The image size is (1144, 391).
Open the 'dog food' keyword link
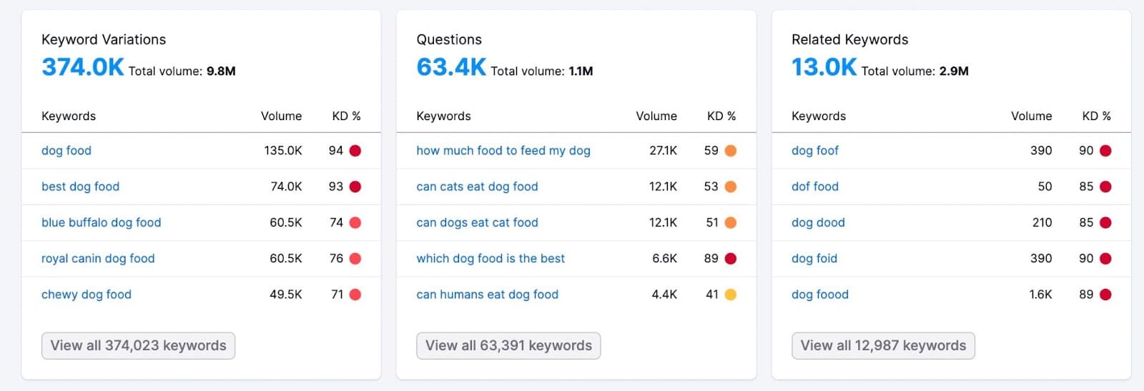click(66, 151)
